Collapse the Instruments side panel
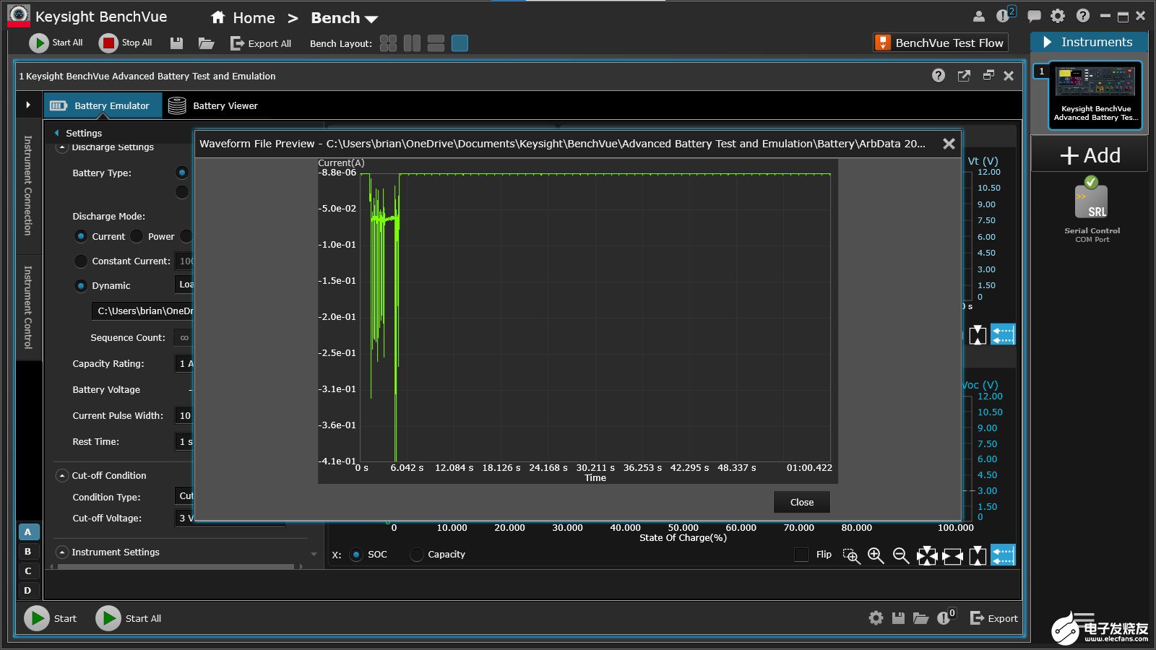Image resolution: width=1156 pixels, height=650 pixels. click(1047, 42)
